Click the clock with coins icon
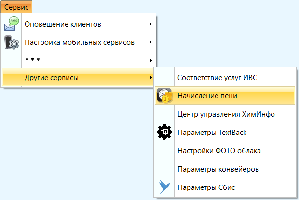This screenshot has height=200, width=299. 164,95
